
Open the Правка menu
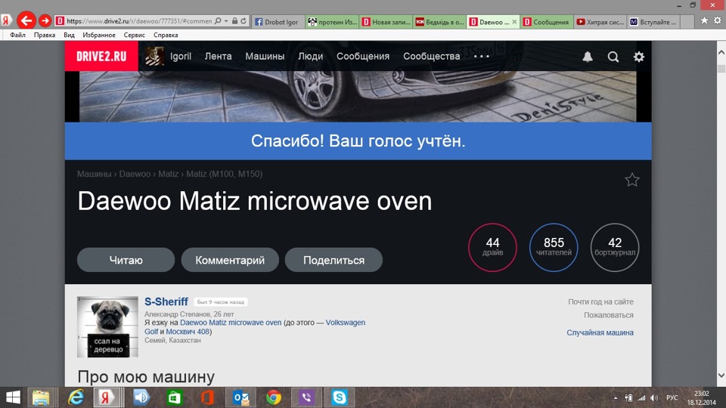(x=45, y=35)
